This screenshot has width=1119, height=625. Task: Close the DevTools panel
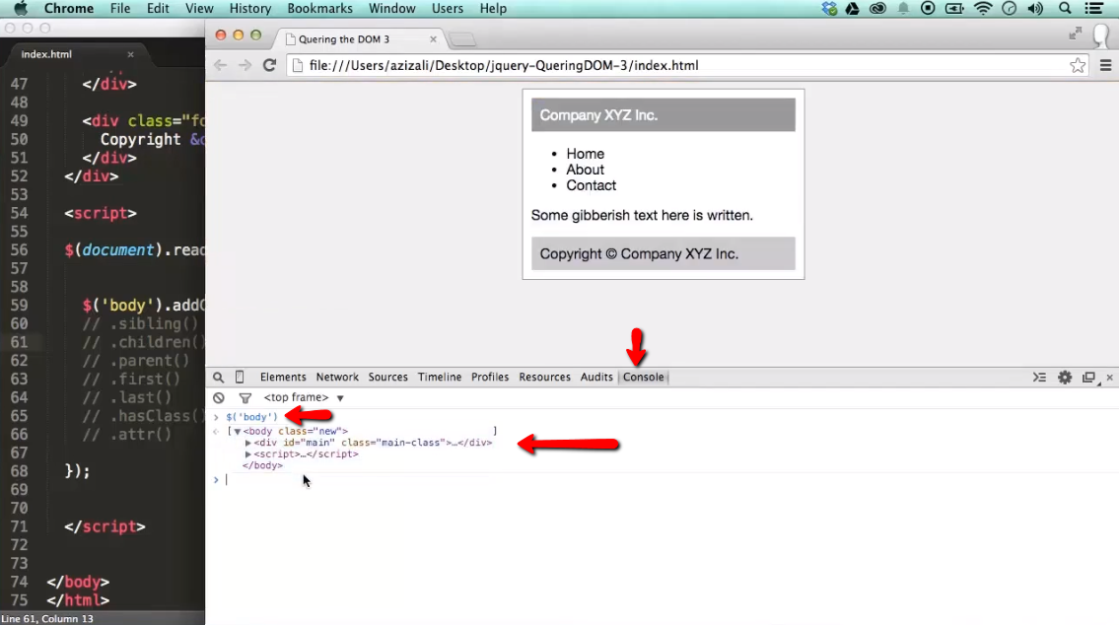(1110, 378)
